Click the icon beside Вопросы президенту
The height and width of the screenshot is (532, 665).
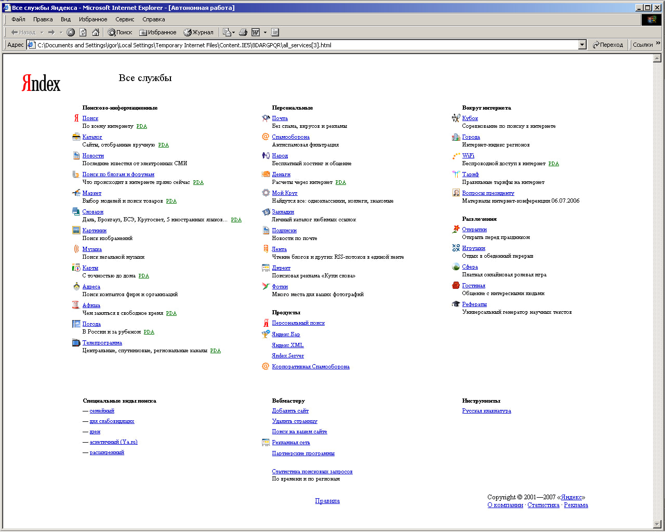point(456,193)
